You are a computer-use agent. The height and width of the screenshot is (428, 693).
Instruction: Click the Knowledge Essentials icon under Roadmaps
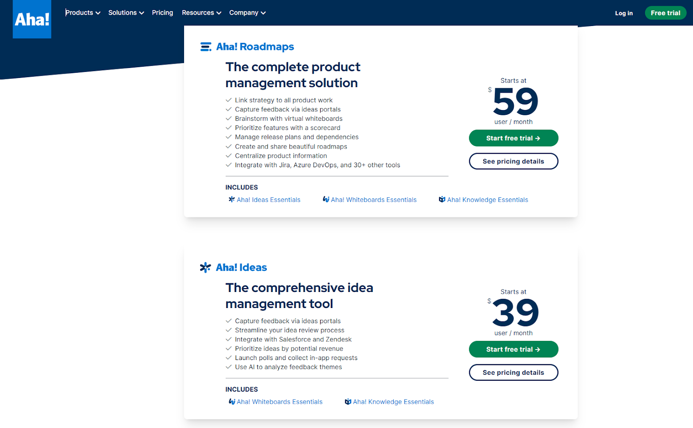point(442,199)
